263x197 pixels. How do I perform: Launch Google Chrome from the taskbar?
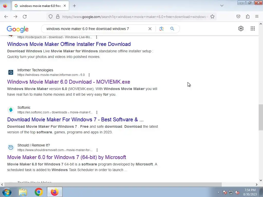(x=39, y=192)
